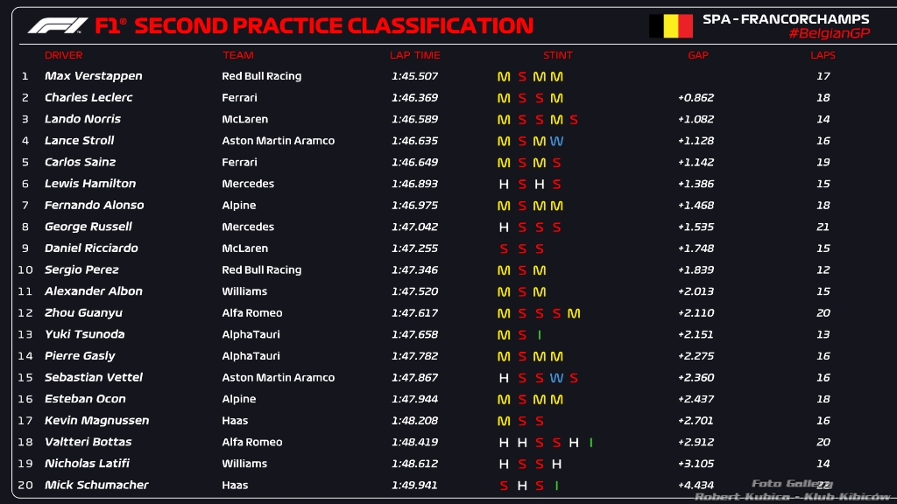Click the LAP TIME column header
This screenshot has height=504, width=897.
[414, 55]
